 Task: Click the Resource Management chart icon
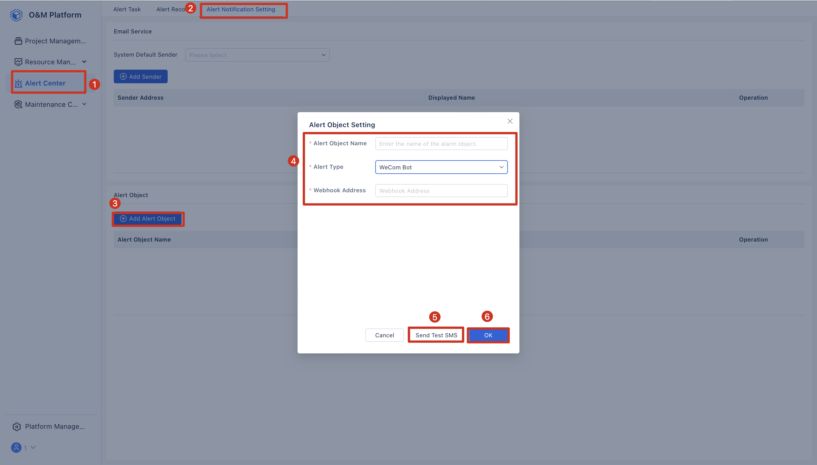pyautogui.click(x=18, y=62)
